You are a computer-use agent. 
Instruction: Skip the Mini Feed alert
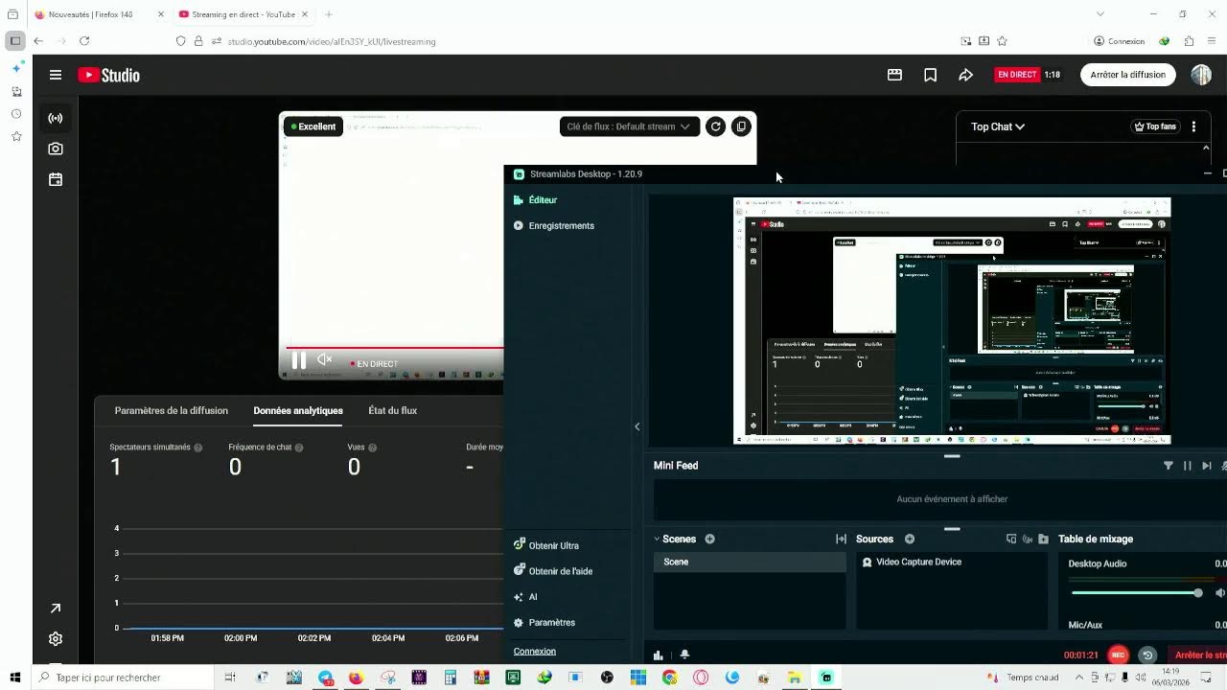[x=1206, y=466]
